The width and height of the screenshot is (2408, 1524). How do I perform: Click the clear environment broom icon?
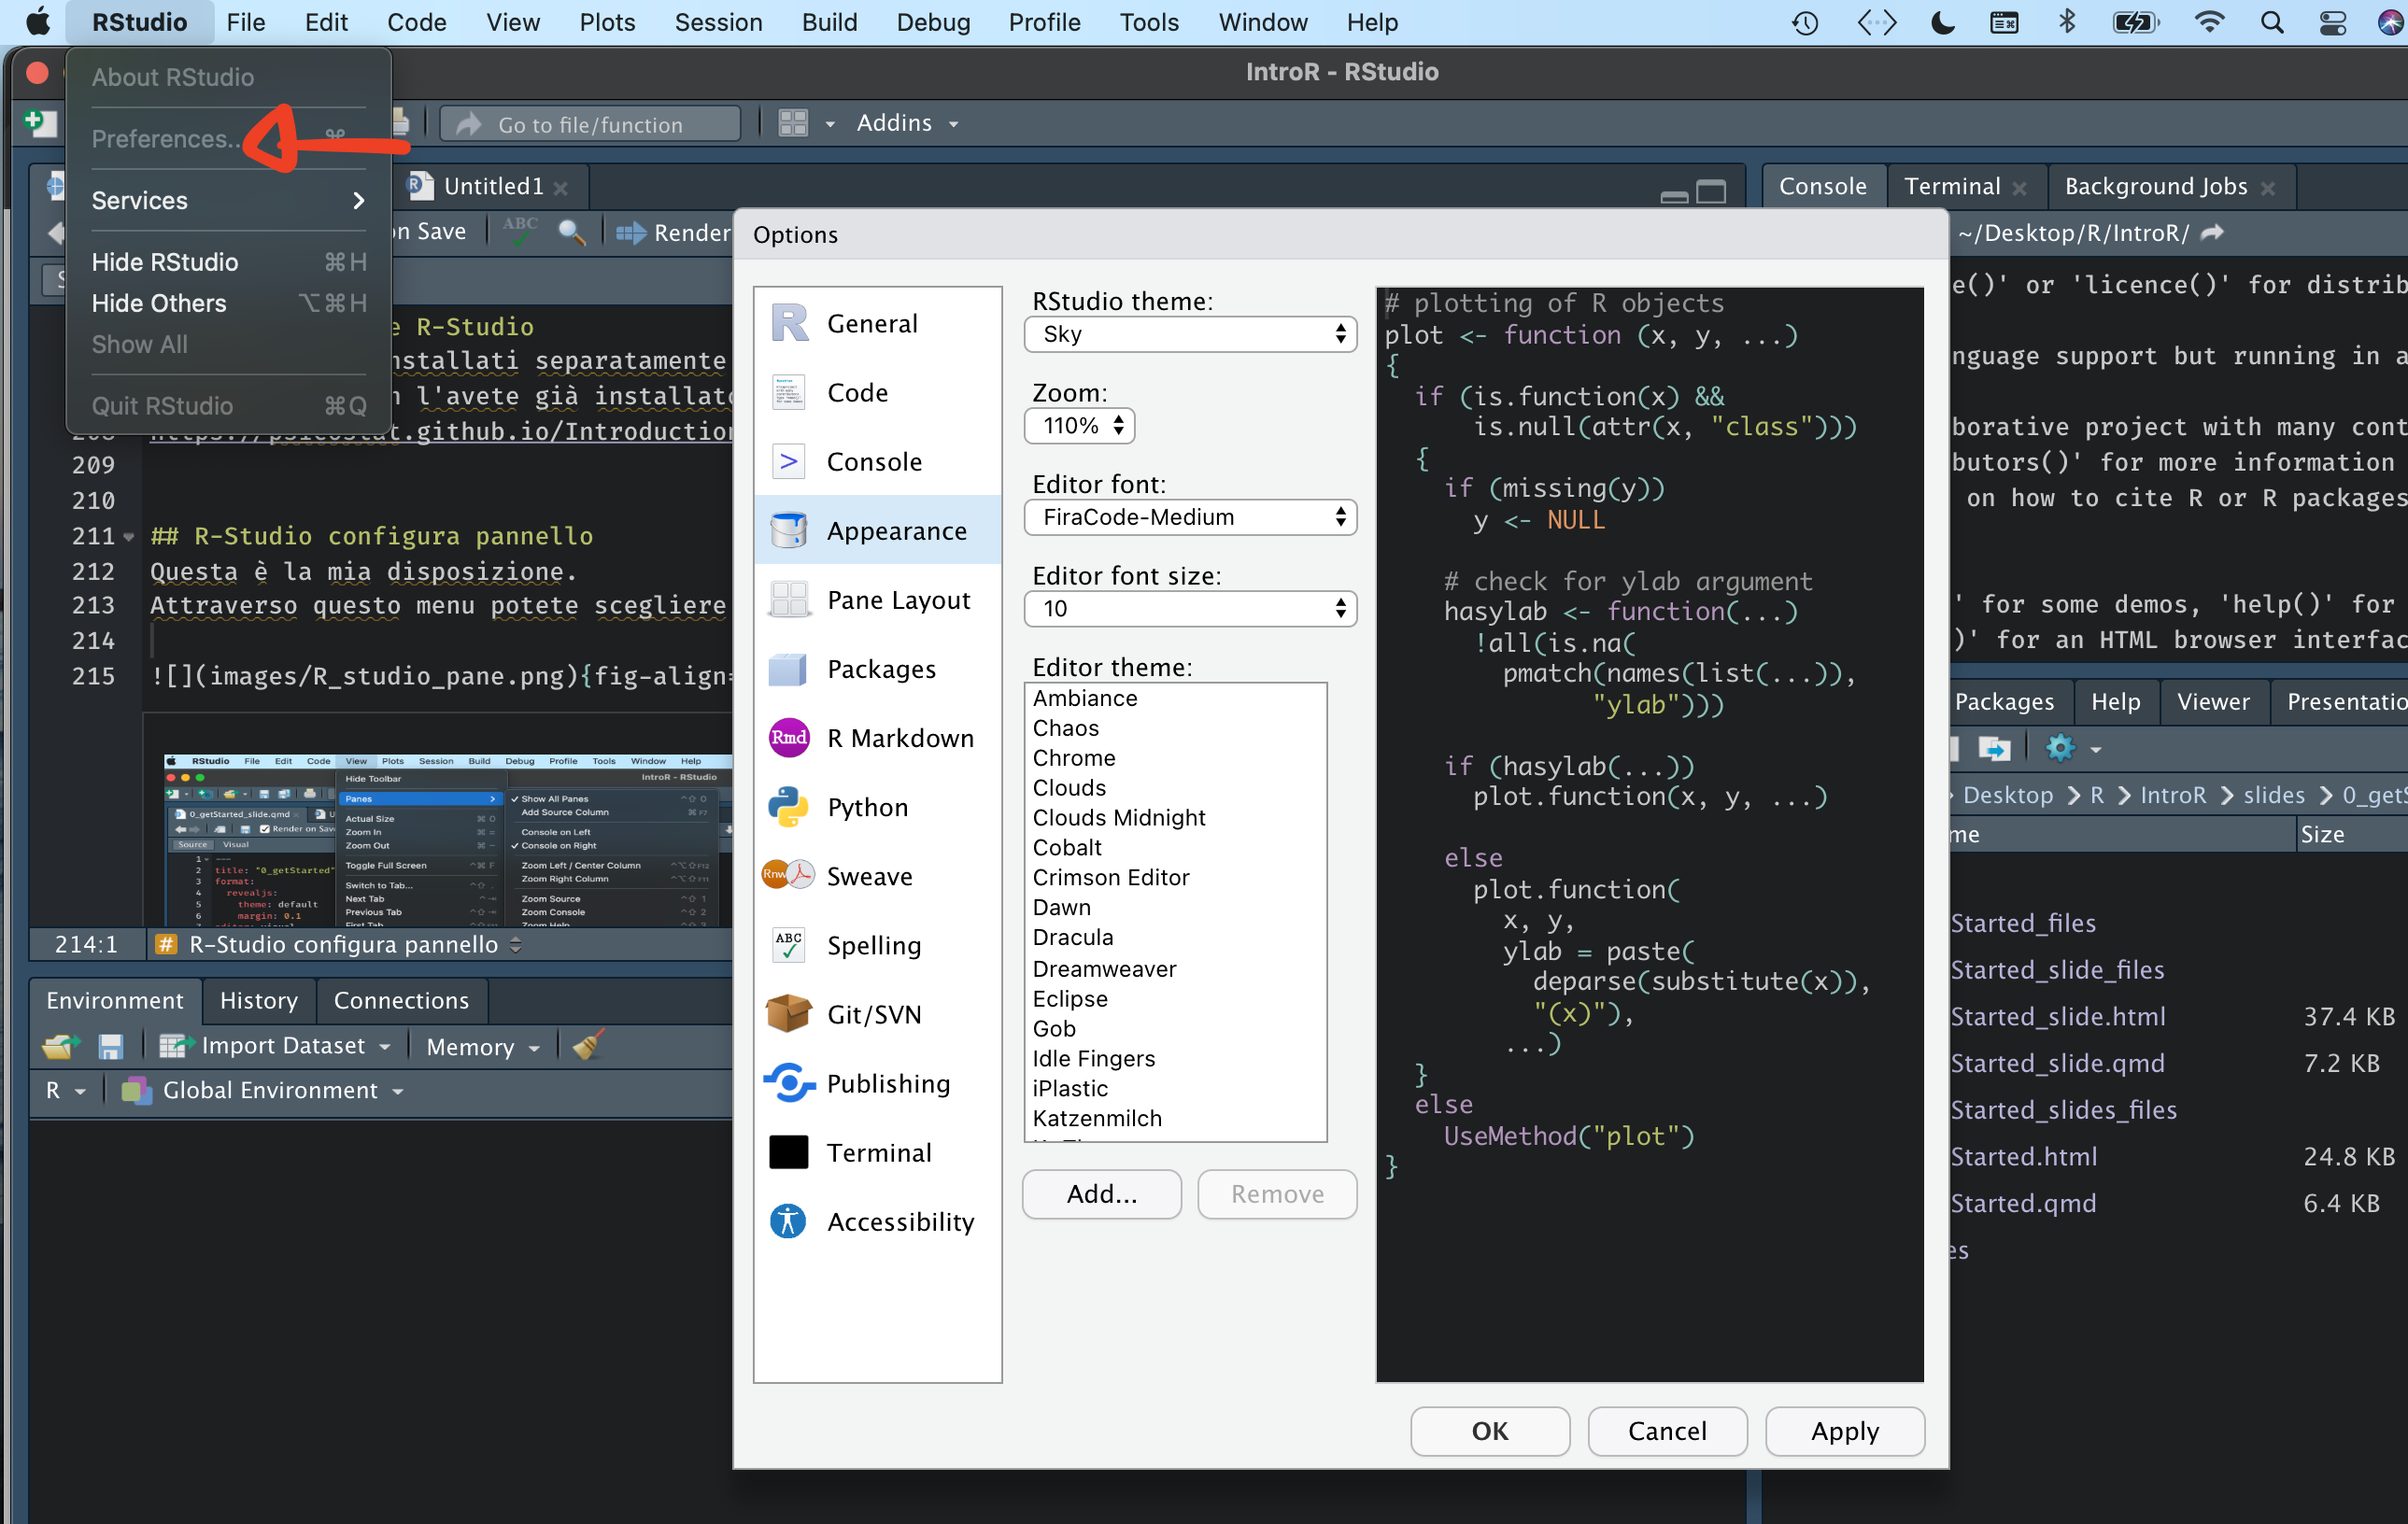coord(587,1046)
